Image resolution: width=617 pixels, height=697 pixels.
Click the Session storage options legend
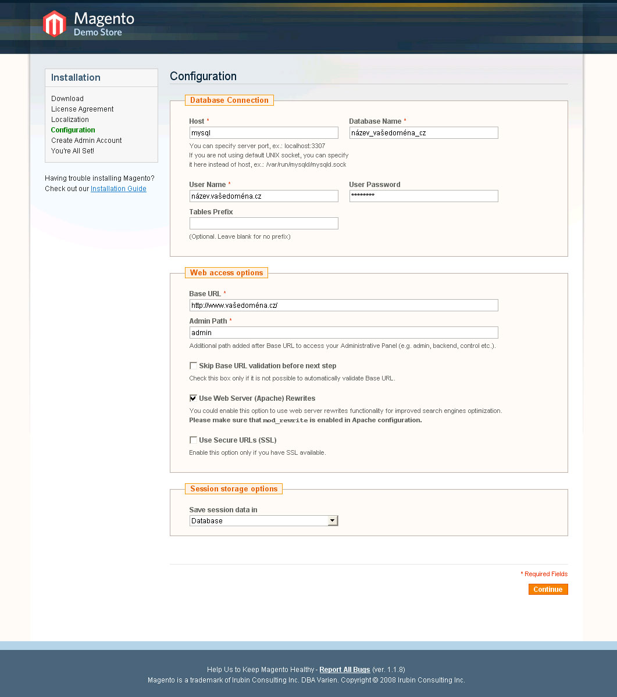pos(234,488)
